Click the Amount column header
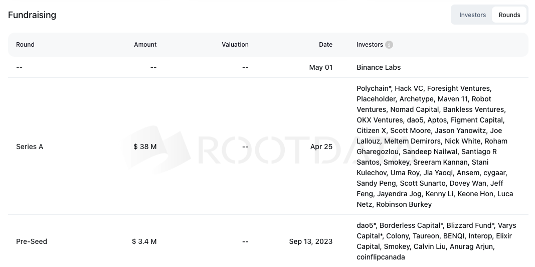Viewport: 535px width, 267px height. [x=145, y=45]
